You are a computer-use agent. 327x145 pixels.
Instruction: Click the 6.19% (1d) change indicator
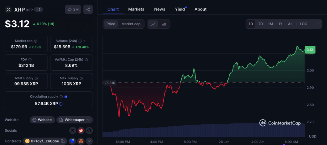(43, 24)
